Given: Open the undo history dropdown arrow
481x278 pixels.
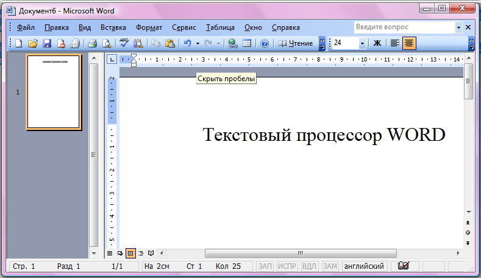Looking at the screenshot, I should 198,43.
